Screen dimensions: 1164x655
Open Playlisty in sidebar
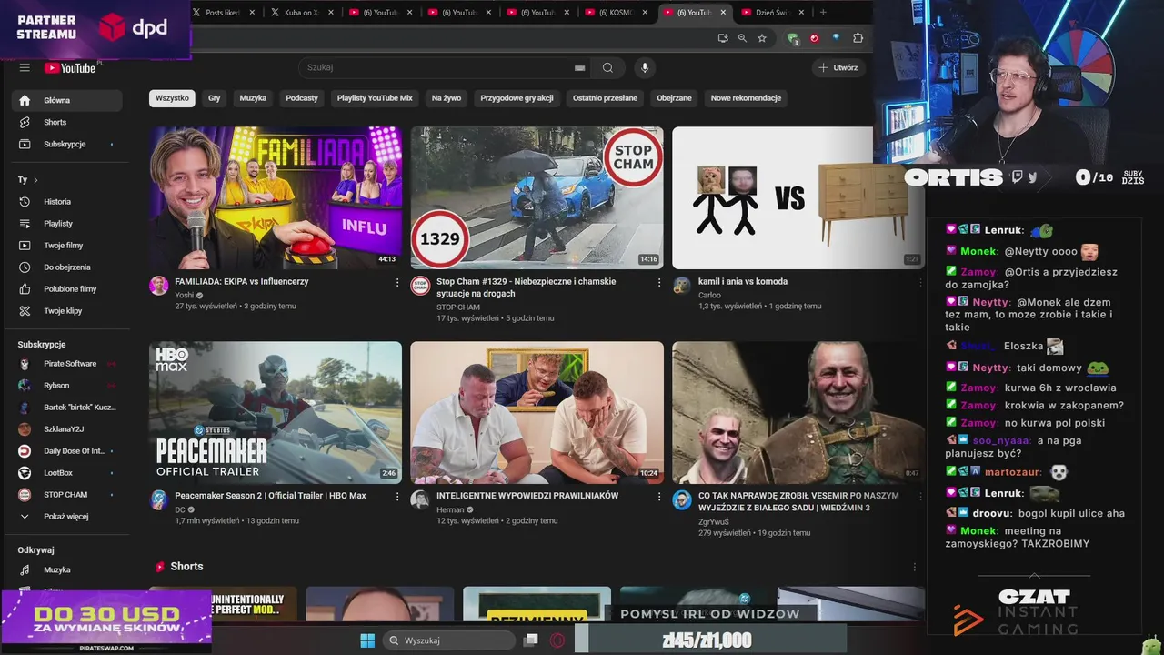click(66, 223)
